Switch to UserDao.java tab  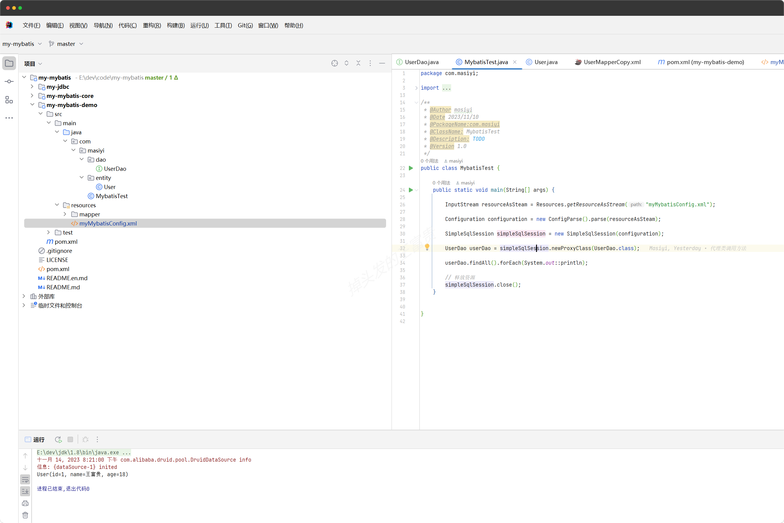(x=418, y=62)
